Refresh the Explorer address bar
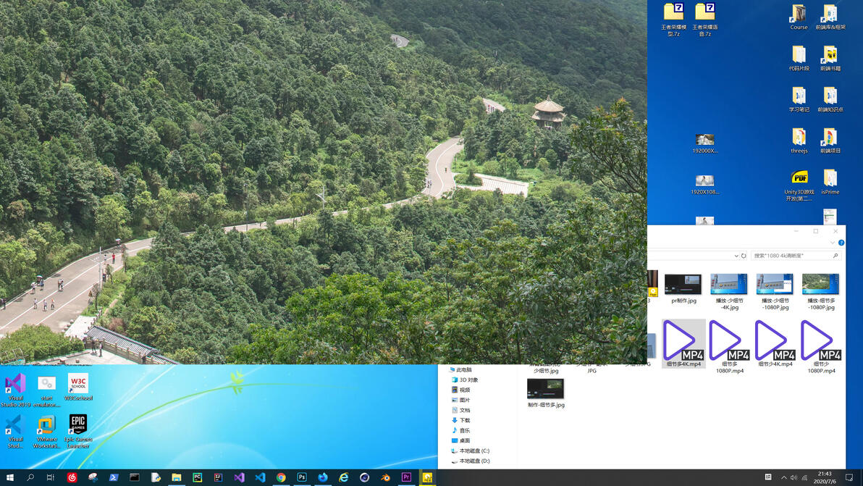 (744, 256)
